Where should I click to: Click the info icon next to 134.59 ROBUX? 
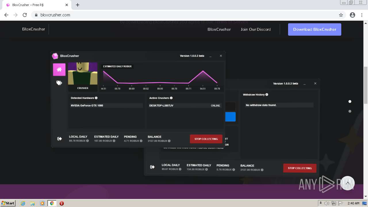(206, 169)
